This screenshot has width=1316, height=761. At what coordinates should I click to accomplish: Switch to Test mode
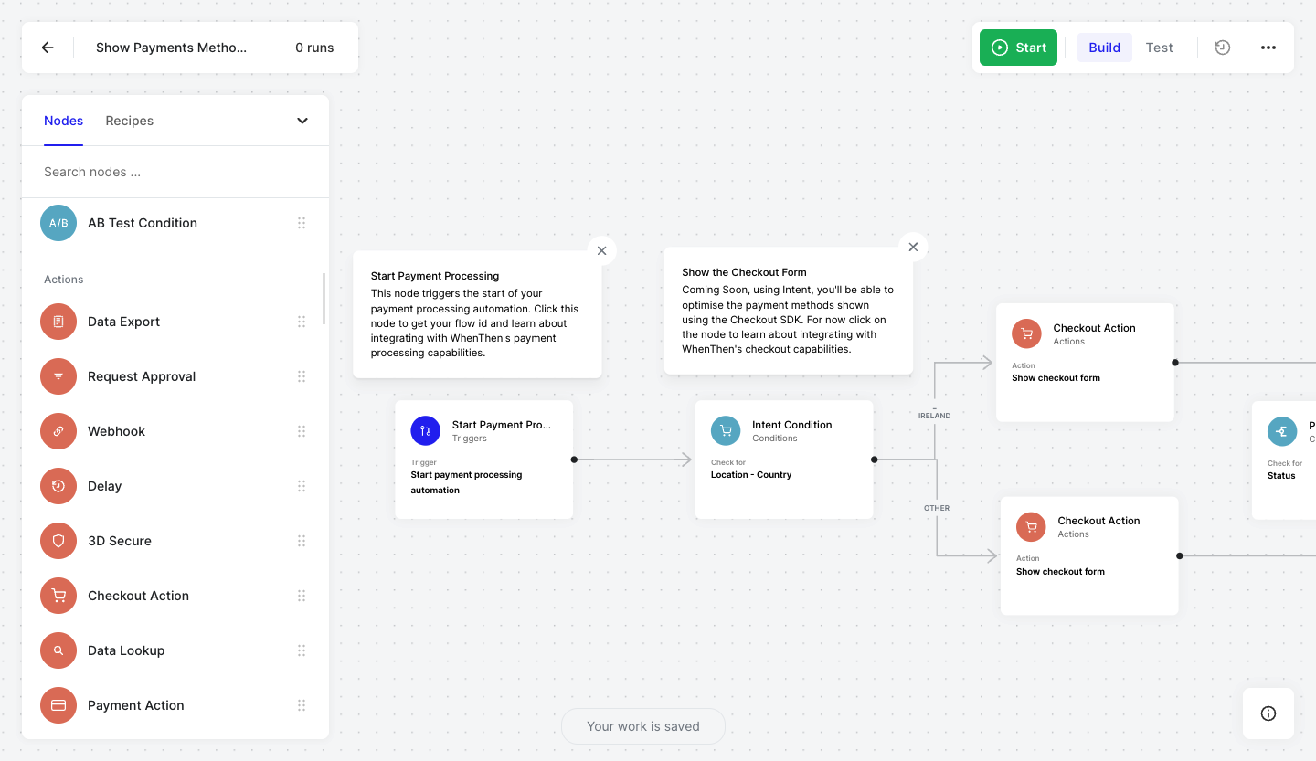(x=1159, y=48)
